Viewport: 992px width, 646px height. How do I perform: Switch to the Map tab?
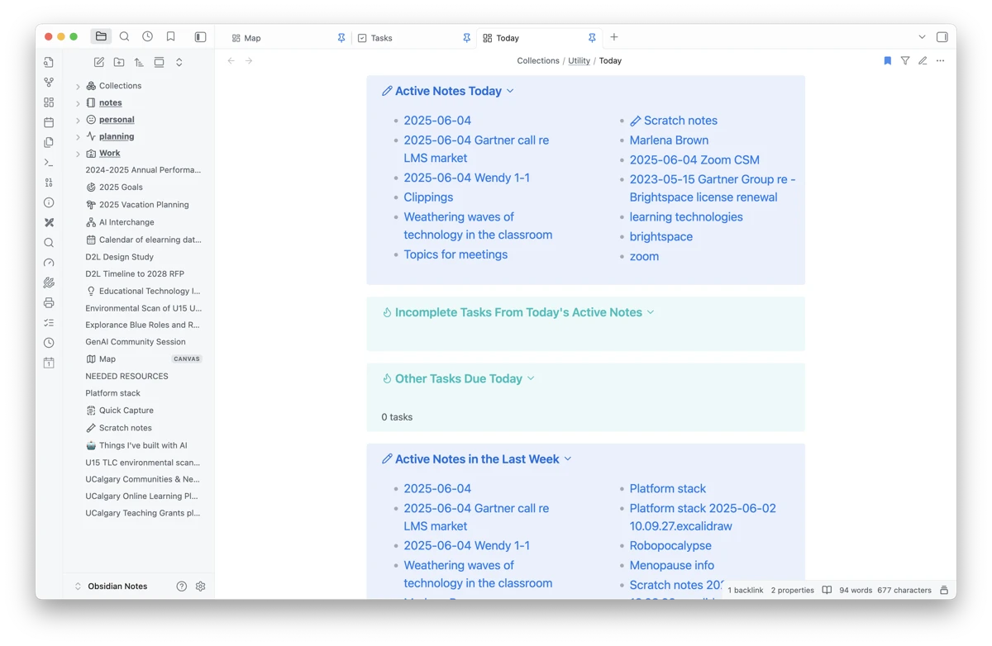(252, 38)
